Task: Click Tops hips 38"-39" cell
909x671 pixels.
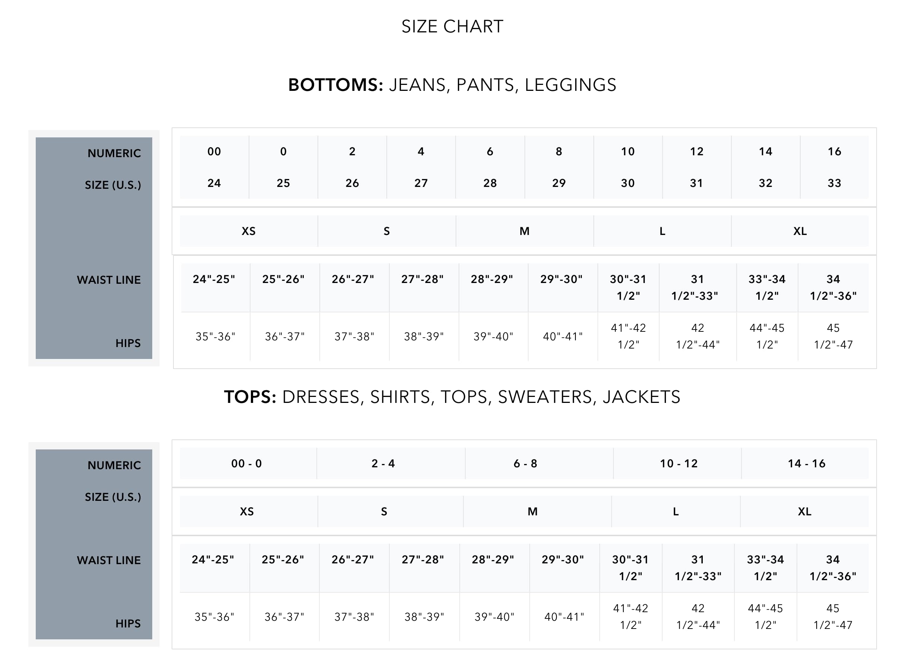Action: tap(424, 617)
